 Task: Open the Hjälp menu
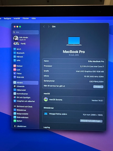34,18
